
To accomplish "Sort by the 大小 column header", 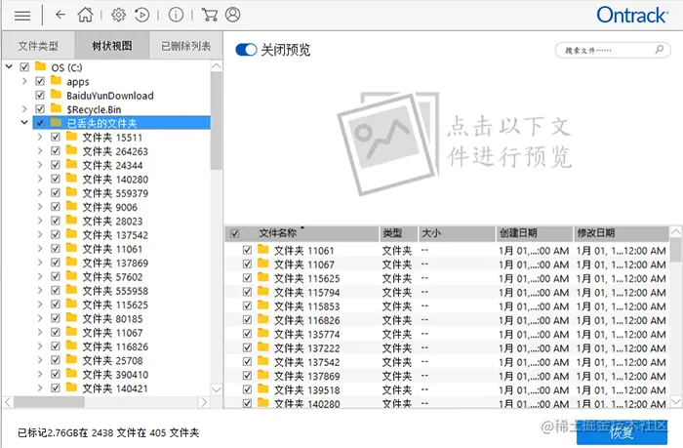I will click(x=457, y=233).
